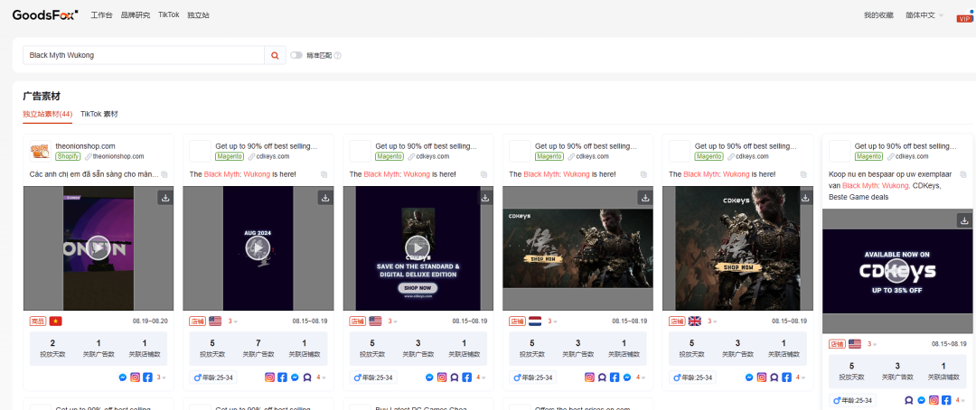This screenshot has width=976, height=410.
Task: Play the 'Save on the Standard' video
Action: [x=418, y=247]
